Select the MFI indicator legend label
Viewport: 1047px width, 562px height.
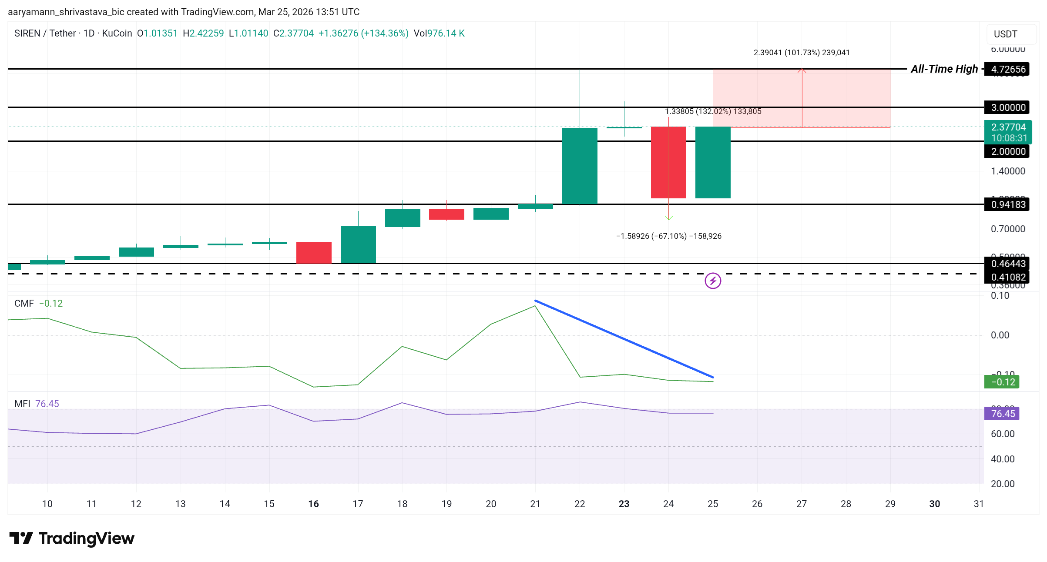coord(22,404)
